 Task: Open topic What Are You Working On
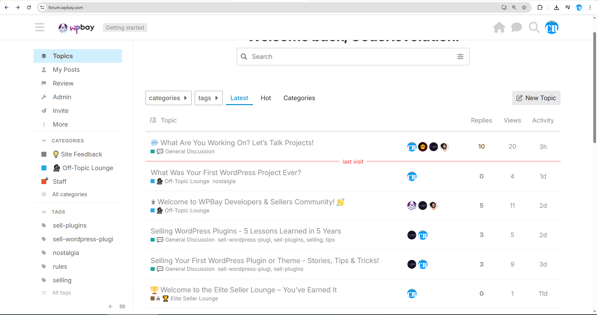tap(237, 143)
